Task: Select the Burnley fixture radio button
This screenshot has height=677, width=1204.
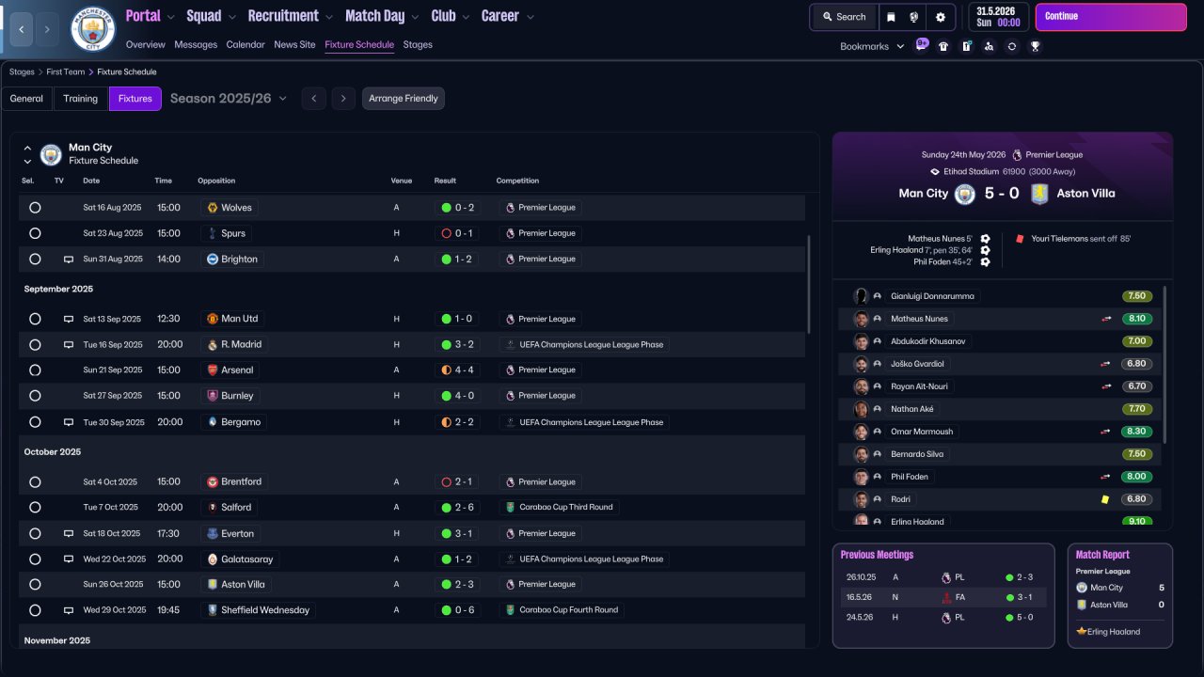Action: 35,396
